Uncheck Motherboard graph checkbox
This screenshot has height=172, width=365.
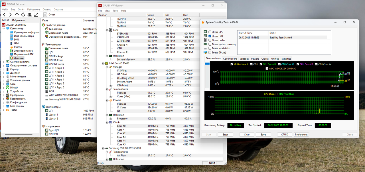232,64
